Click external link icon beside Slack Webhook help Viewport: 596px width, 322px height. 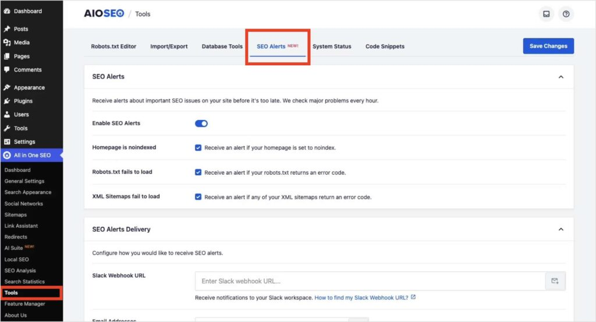click(413, 298)
